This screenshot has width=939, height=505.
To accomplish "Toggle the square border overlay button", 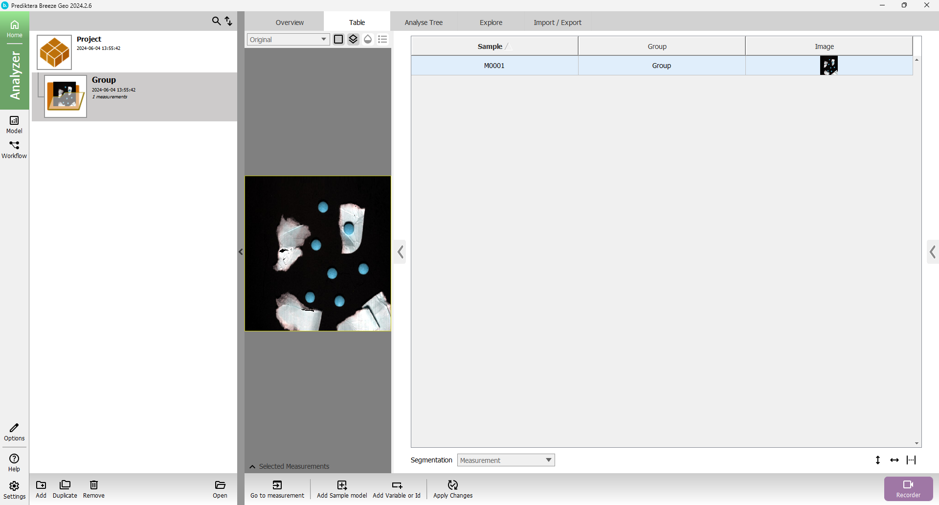I will (x=338, y=39).
